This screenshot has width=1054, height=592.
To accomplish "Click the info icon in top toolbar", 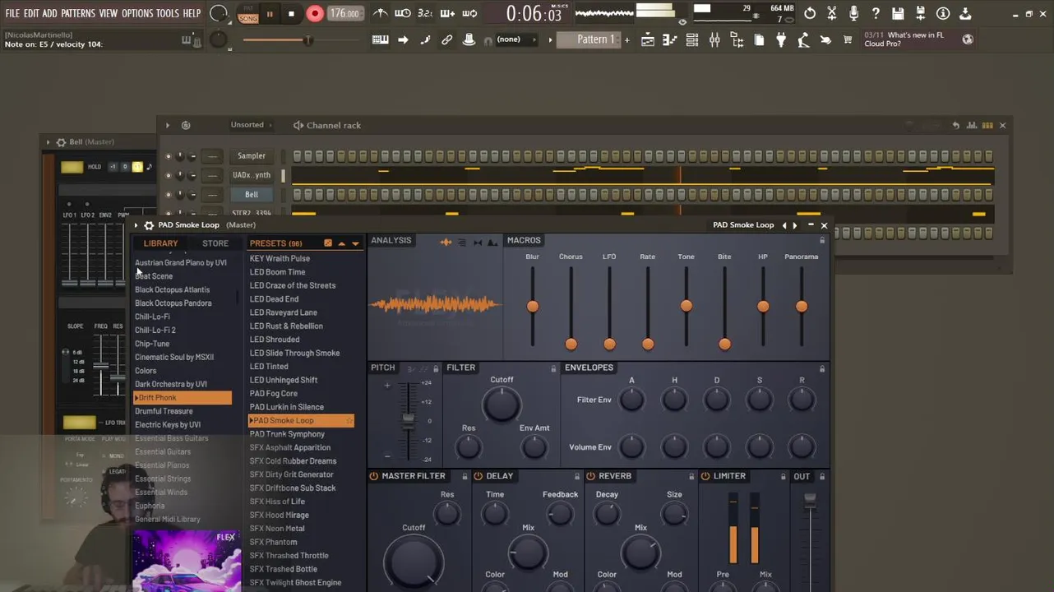I will pos(943,13).
